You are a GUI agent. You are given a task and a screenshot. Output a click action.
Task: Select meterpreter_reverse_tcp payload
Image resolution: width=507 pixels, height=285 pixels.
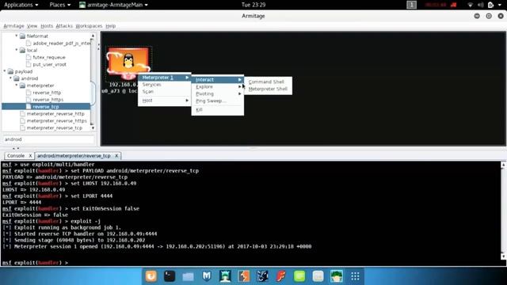55,128
